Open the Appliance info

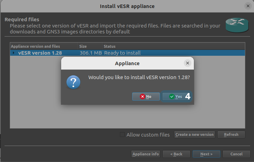(x=146, y=154)
